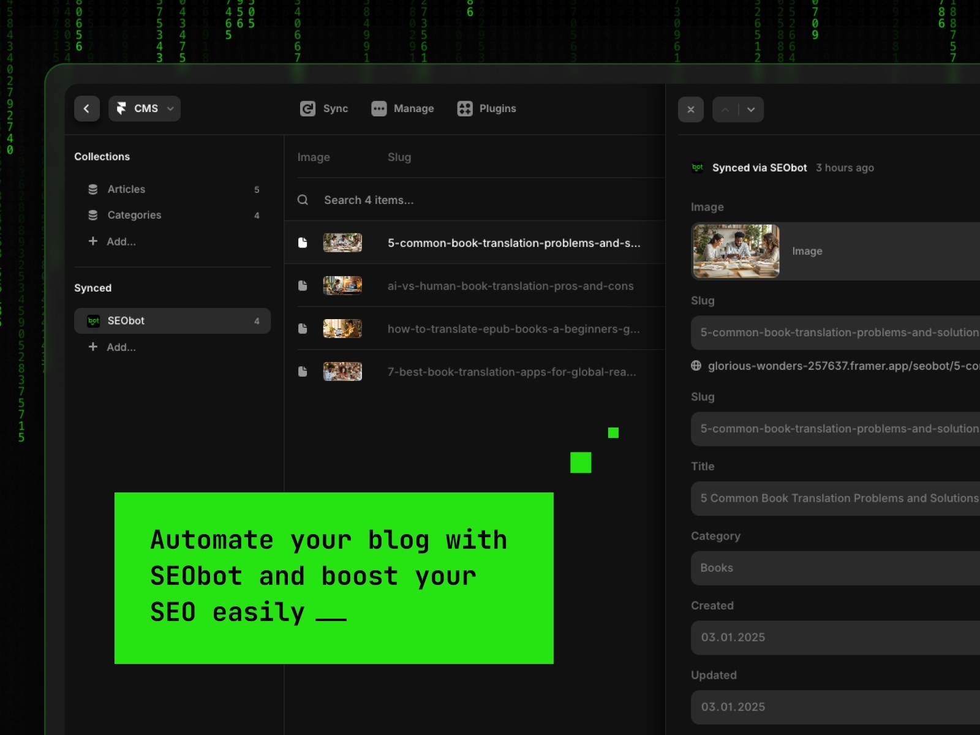Close the item detail panel
The image size is (980, 735).
pos(691,110)
